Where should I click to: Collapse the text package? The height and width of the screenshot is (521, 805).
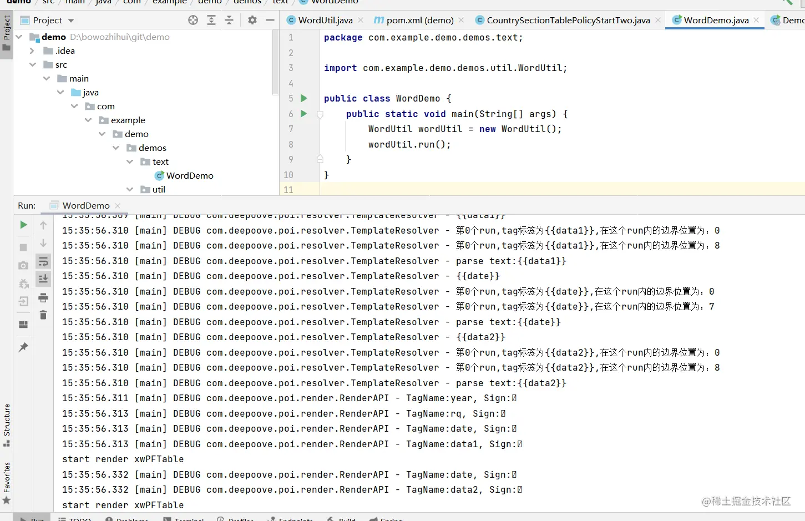130,161
